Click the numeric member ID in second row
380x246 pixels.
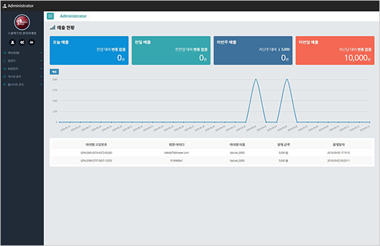pos(176,160)
